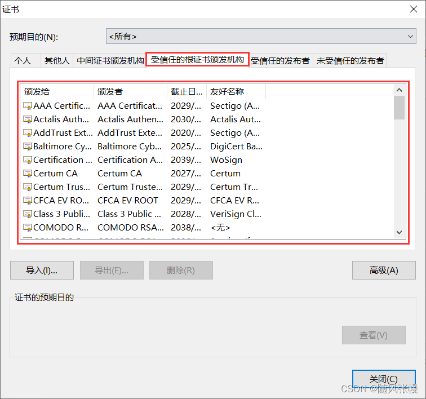Image resolution: width=426 pixels, height=399 pixels.
Task: Click the certificate icon beside Certum CA
Action: click(x=28, y=174)
